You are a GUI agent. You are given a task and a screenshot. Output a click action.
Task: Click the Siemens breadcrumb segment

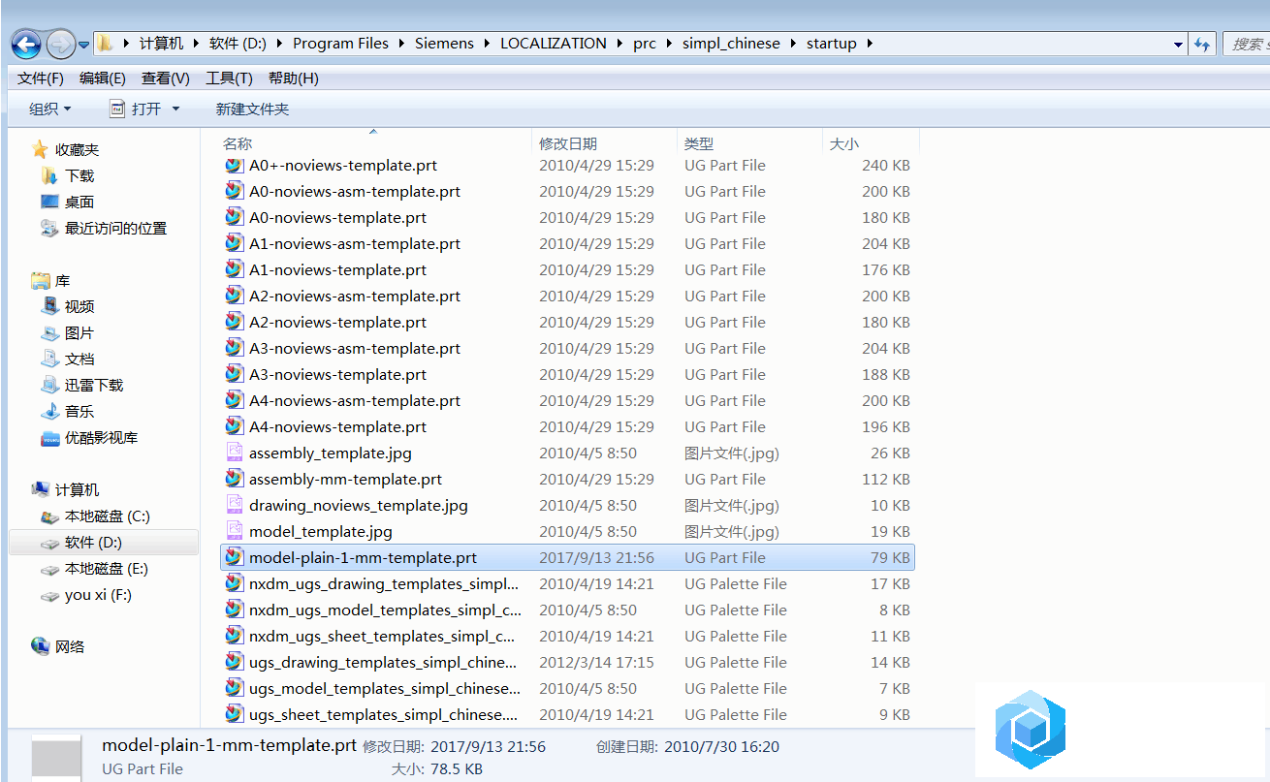click(444, 44)
